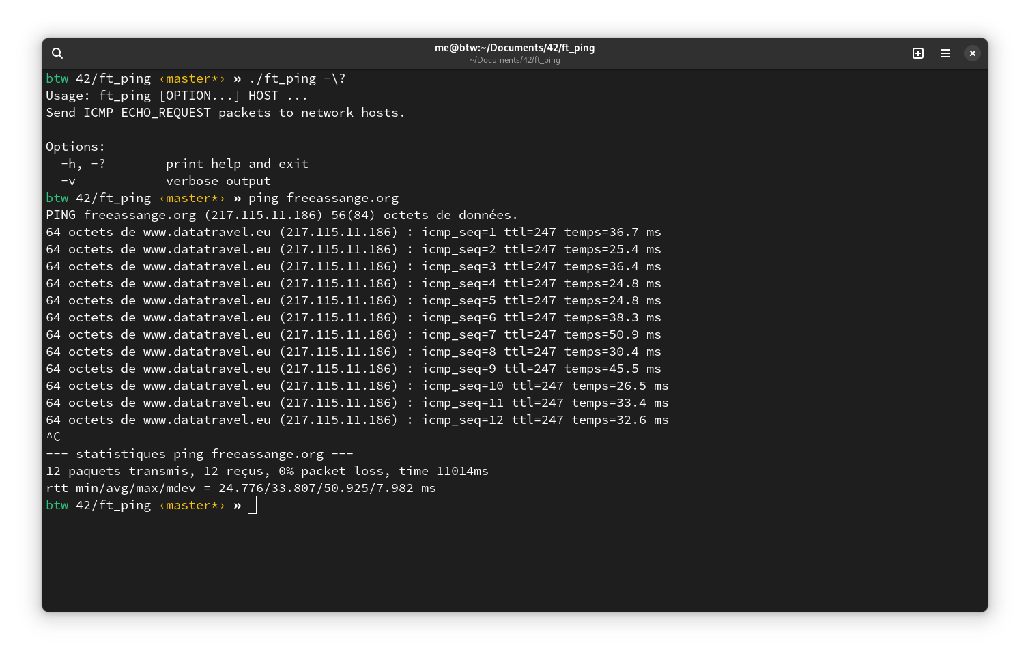Click the "./ft_ping -\?" command text
Image resolution: width=1030 pixels, height=658 pixels.
(x=297, y=78)
